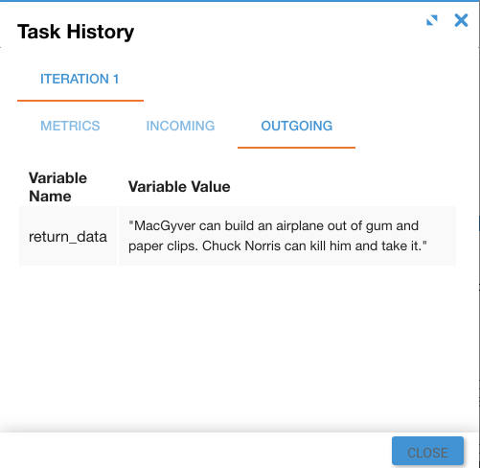Expand the Task History dialog to fullscreen
Image resolution: width=480 pixels, height=468 pixels.
pos(432,20)
